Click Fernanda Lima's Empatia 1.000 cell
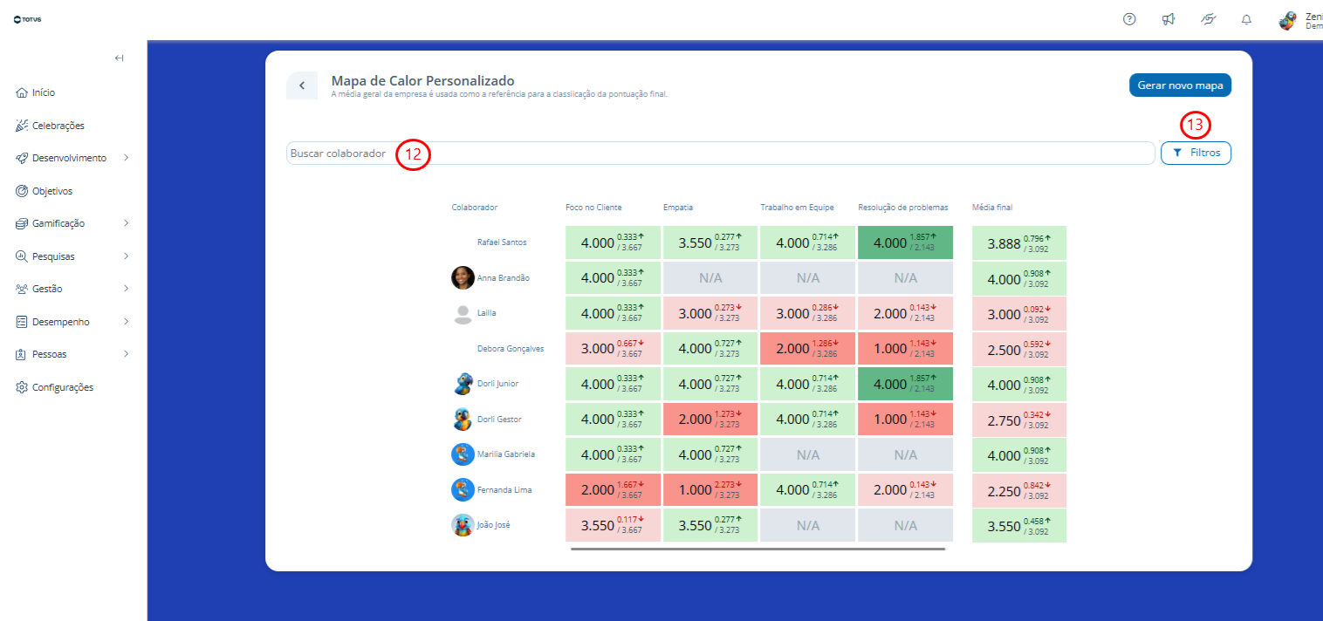Screen dimensions: 1323x621 709,490
